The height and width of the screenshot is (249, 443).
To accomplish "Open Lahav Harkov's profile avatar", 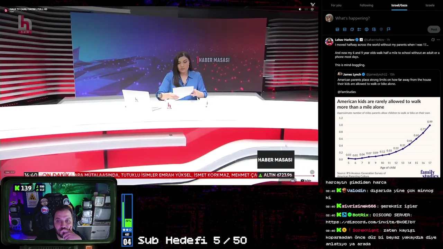I will [x=329, y=41].
